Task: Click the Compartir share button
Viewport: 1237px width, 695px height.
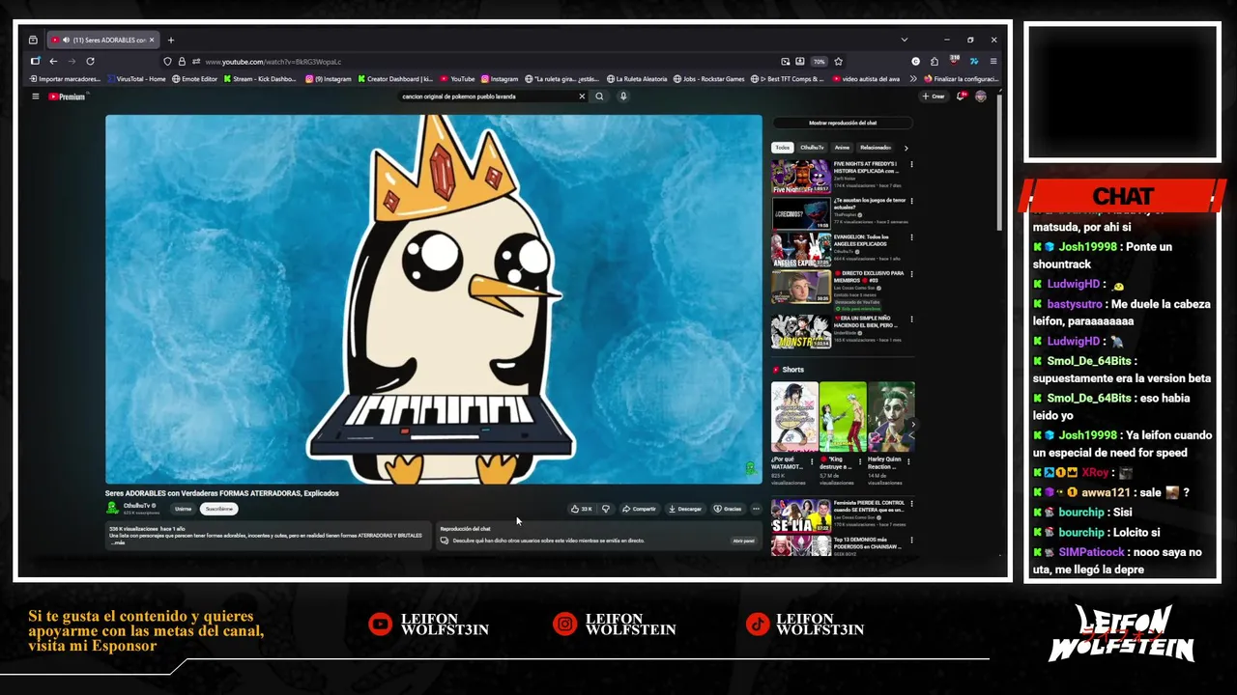Action: (x=639, y=509)
